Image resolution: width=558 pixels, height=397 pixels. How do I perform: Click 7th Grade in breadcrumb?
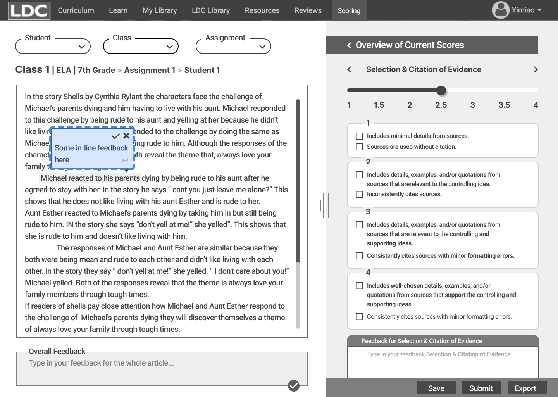96,70
